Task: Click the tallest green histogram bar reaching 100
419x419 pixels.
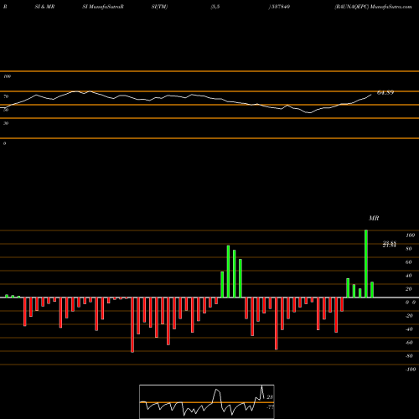Action: 366,264
